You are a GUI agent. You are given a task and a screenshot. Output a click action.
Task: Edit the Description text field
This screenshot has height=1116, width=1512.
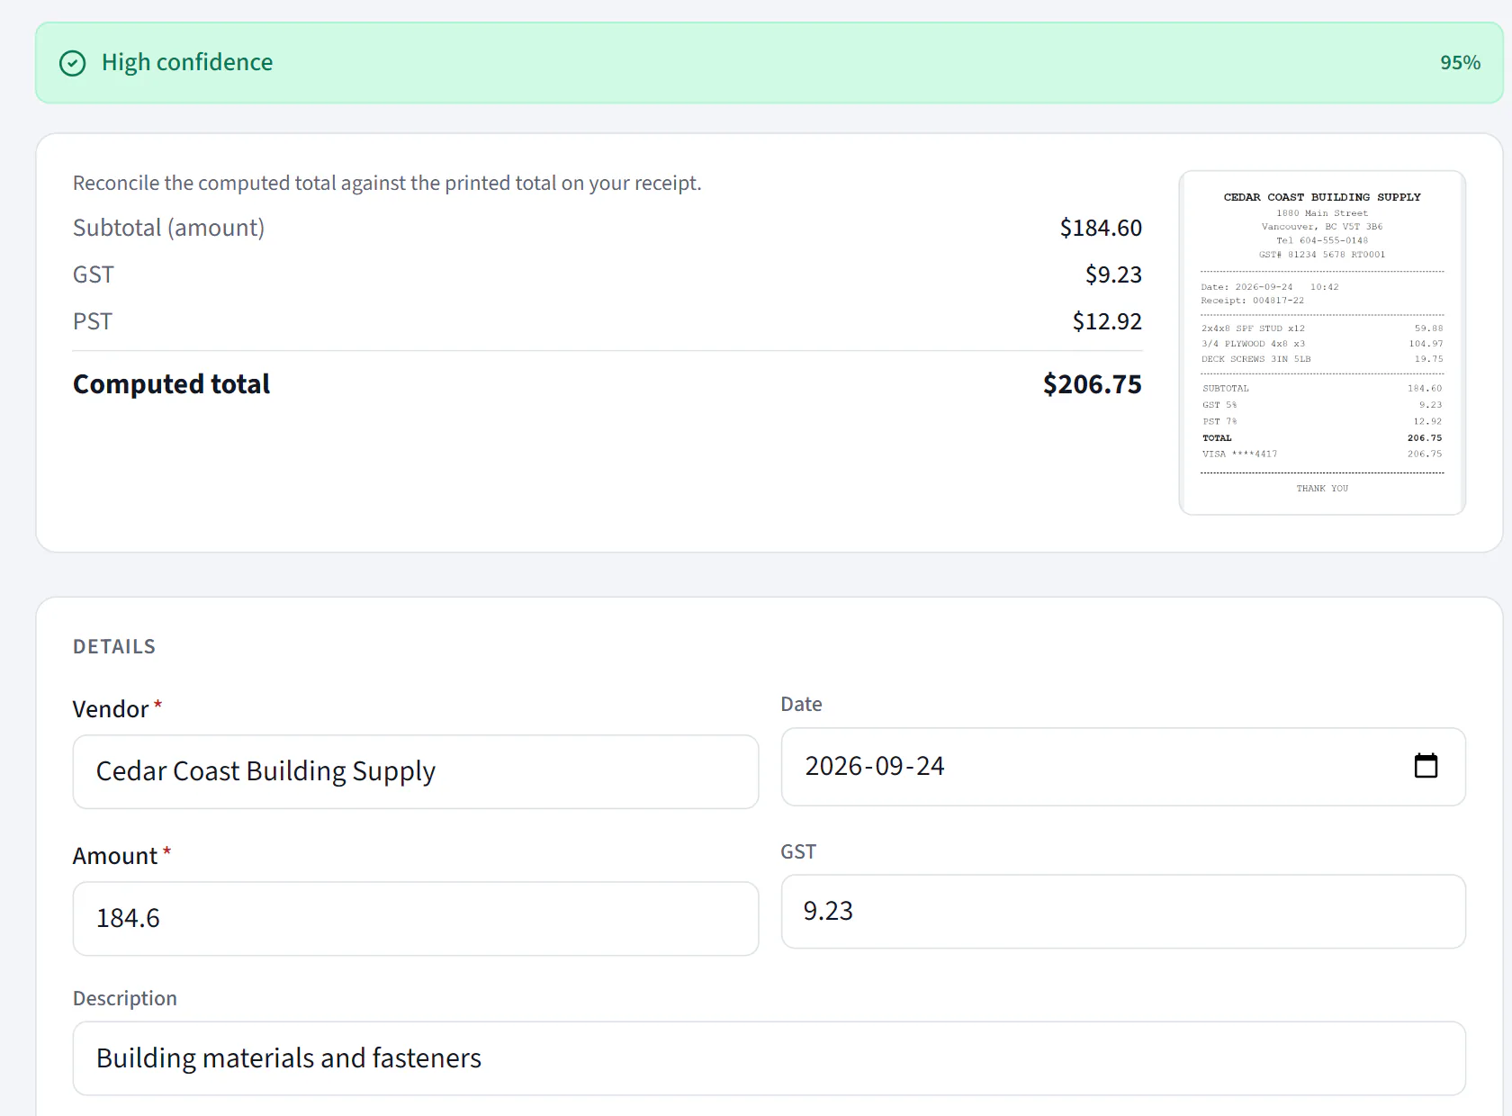[769, 1058]
